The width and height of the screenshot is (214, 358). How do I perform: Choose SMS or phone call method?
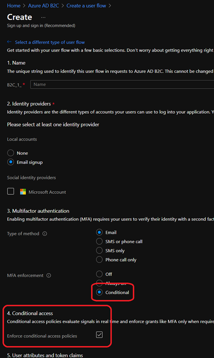pyautogui.click(x=99, y=241)
